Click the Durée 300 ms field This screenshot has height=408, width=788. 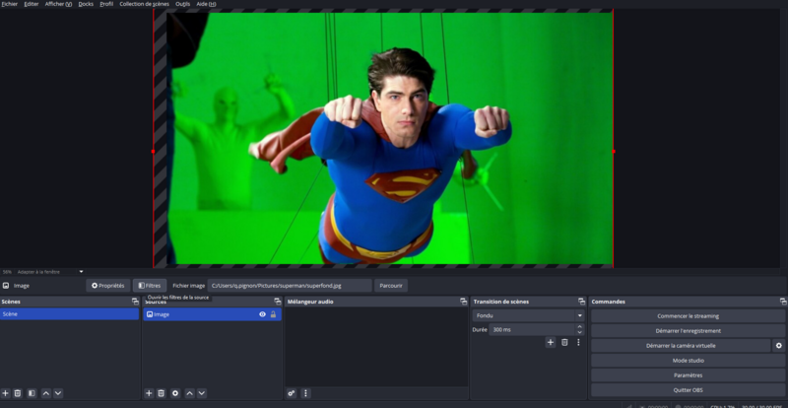point(532,329)
